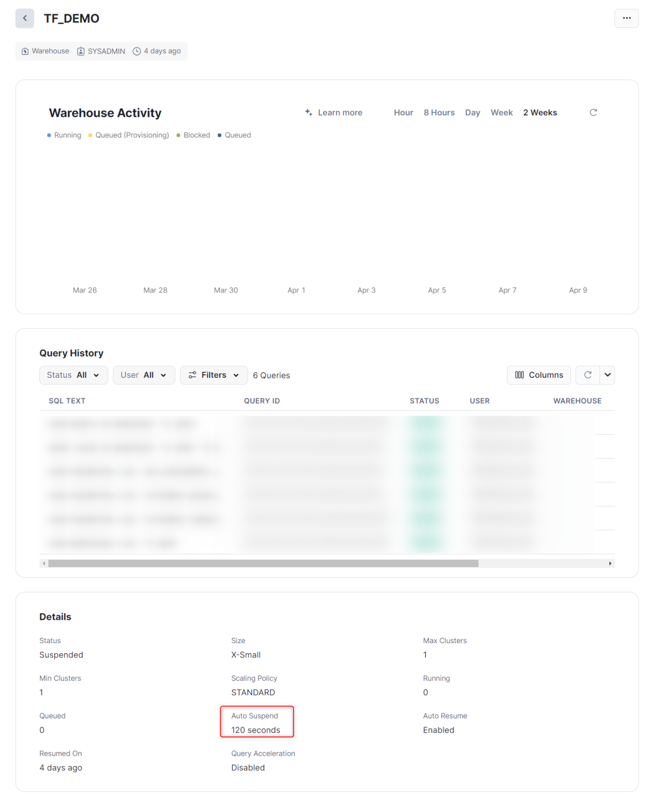Click the SYSADMIN role icon

pos(81,51)
